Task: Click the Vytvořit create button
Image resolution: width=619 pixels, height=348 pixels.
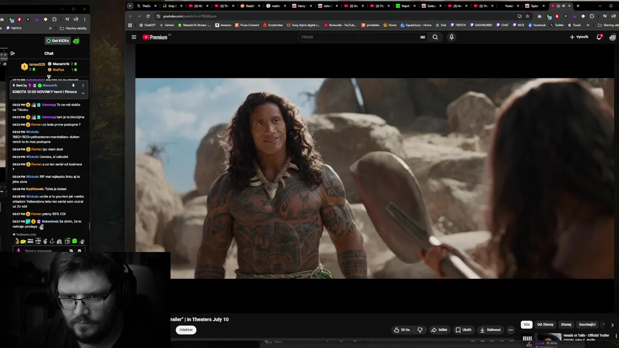Action: (579, 37)
